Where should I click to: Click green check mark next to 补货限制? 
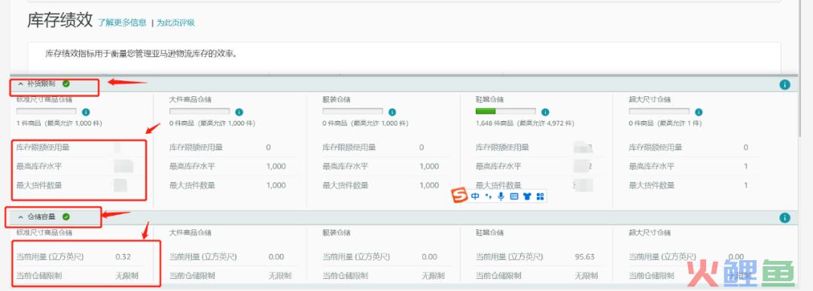pyautogui.click(x=65, y=83)
